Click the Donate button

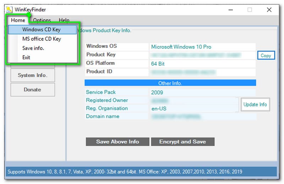pyautogui.click(x=33, y=90)
